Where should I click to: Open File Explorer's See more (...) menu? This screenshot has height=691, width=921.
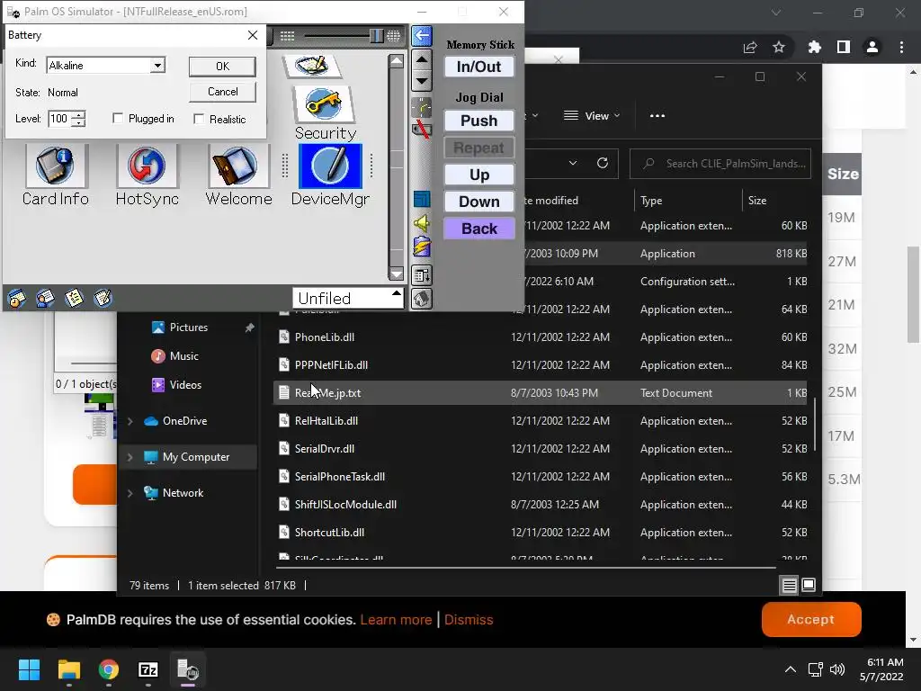click(657, 116)
